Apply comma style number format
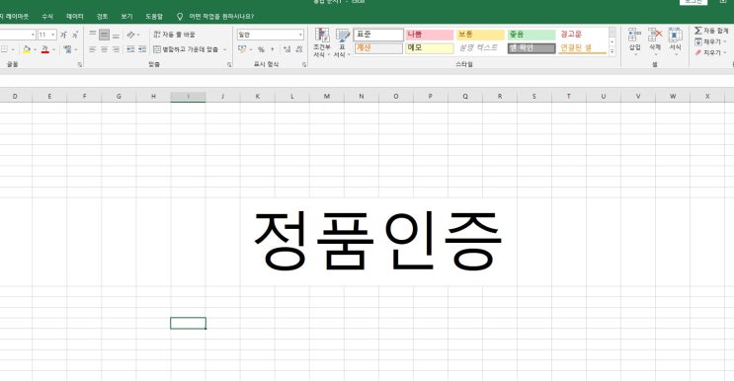The image size is (734, 381). 273,49
